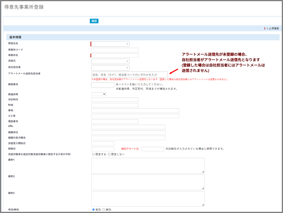Click the ※都道府県、市区町村、町域までが補完されます note
This screenshot has width=283, height=213.
[x=146, y=89]
